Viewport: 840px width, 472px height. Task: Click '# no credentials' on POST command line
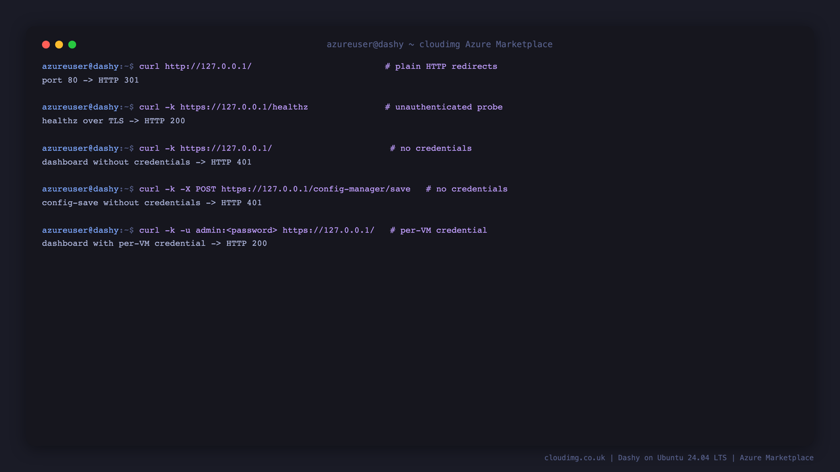pyautogui.click(x=467, y=189)
